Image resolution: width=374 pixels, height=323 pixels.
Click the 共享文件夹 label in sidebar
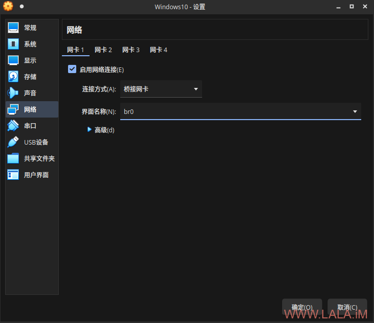(39, 158)
